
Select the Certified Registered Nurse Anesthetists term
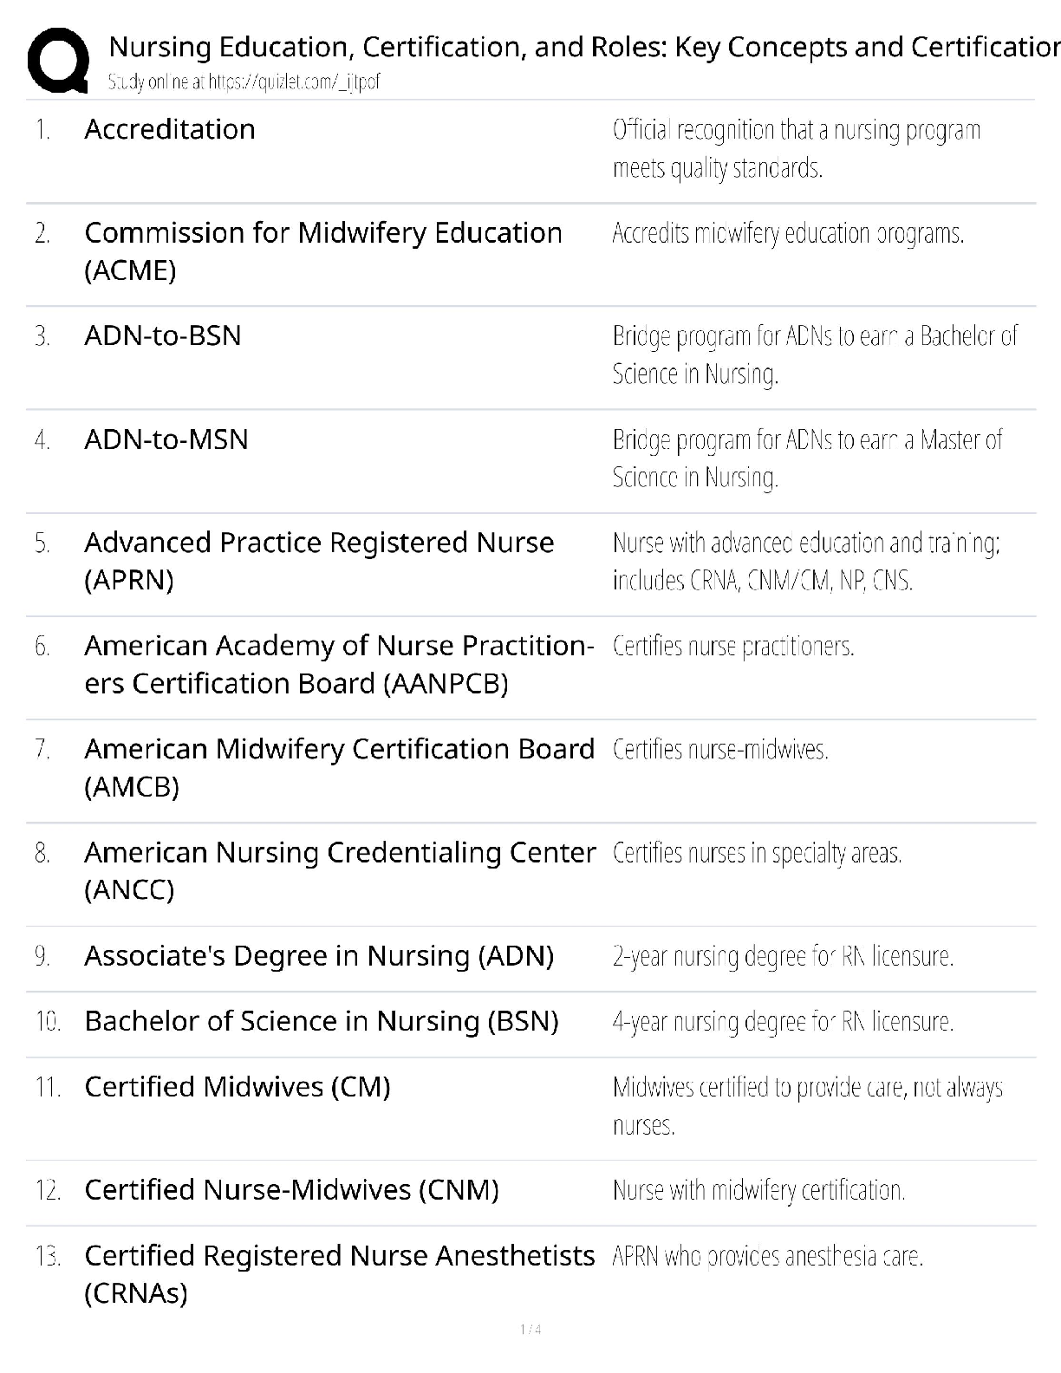click(x=339, y=1273)
